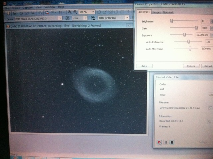The image size is (213, 159).
Task: Click the zoom in magnifier icon
Action: [x=69, y=12]
